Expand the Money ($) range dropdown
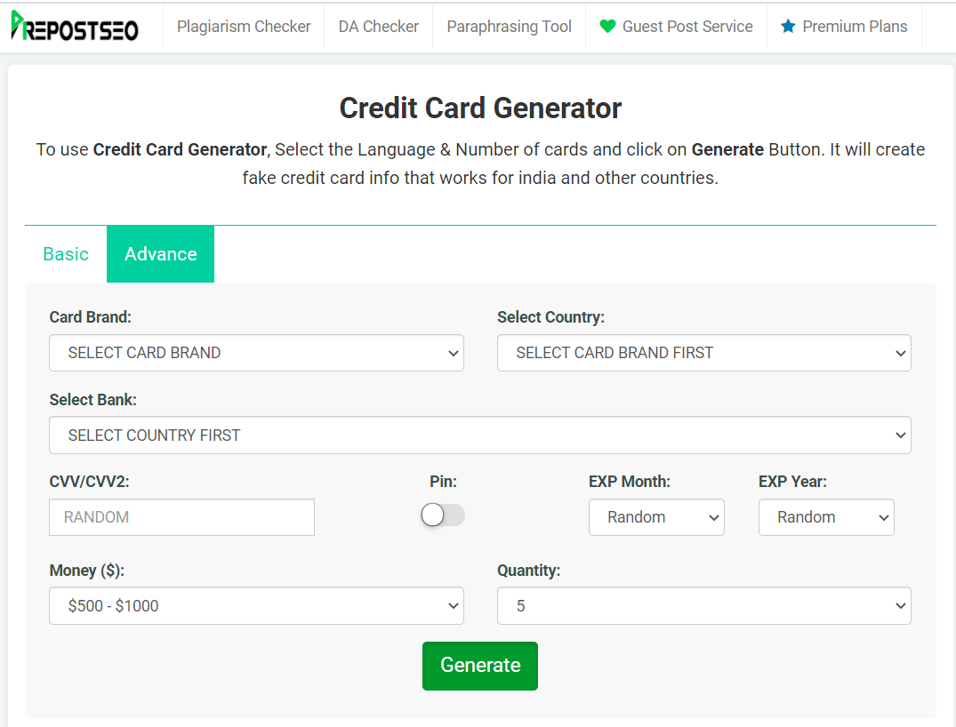Screen dimensions: 956x727 [256, 606]
